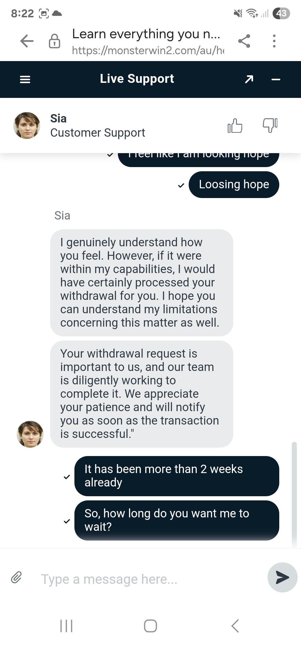301x646 pixels.
Task: Pop out the chat window with arrow icon
Action: point(249,79)
